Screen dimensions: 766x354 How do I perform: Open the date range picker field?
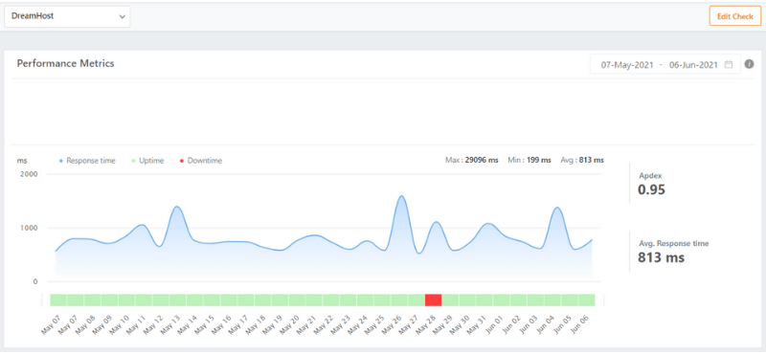click(x=665, y=64)
